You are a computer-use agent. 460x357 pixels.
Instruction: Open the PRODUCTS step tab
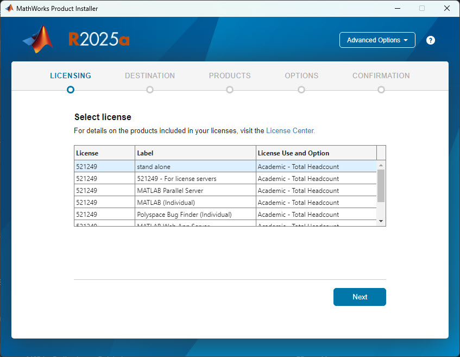(x=230, y=76)
